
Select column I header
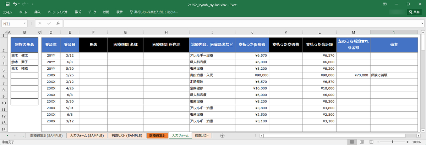[212, 32]
